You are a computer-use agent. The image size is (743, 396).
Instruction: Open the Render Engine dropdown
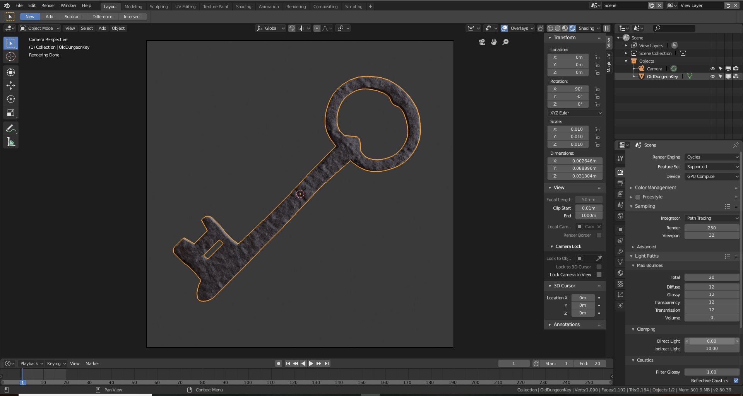coord(712,157)
